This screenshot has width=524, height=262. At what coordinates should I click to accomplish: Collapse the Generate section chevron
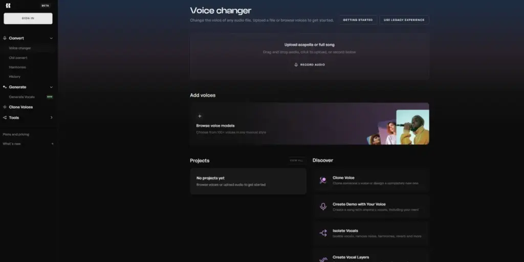coord(51,87)
